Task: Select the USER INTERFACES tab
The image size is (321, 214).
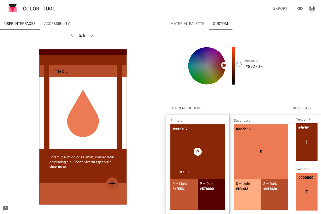Action: 20,24
